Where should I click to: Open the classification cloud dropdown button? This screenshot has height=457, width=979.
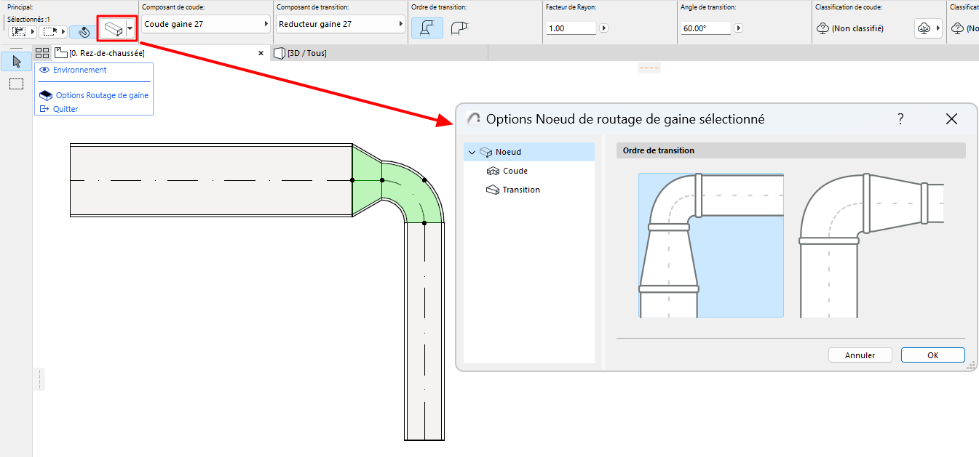click(x=928, y=28)
